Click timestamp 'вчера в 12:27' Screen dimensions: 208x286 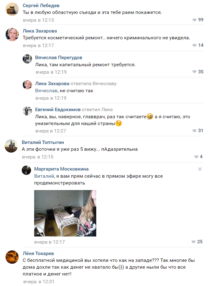point(51,131)
